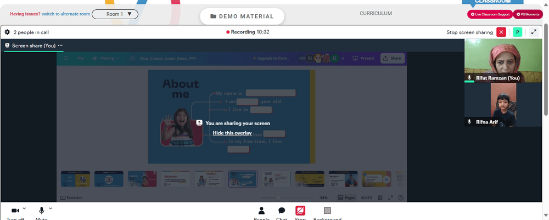The height and width of the screenshot is (220, 549).
Task: Select slide thumbnail 2 in Canva strip
Action: [109, 179]
